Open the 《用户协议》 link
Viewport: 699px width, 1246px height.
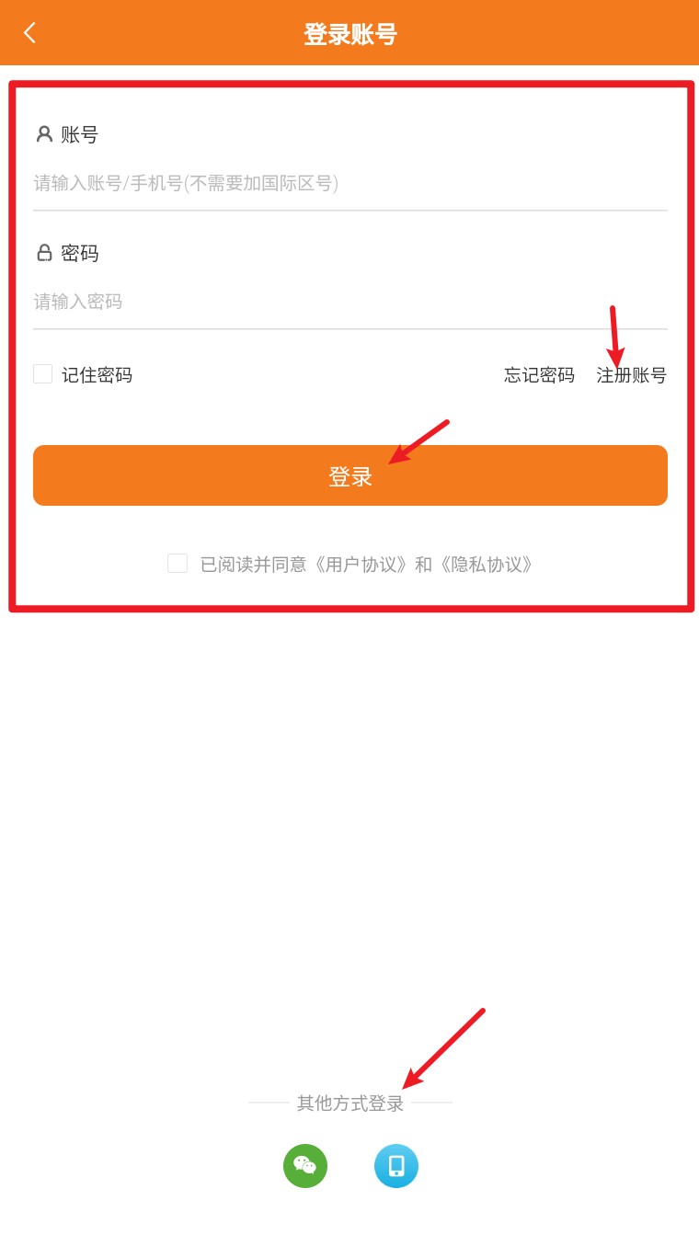(360, 565)
